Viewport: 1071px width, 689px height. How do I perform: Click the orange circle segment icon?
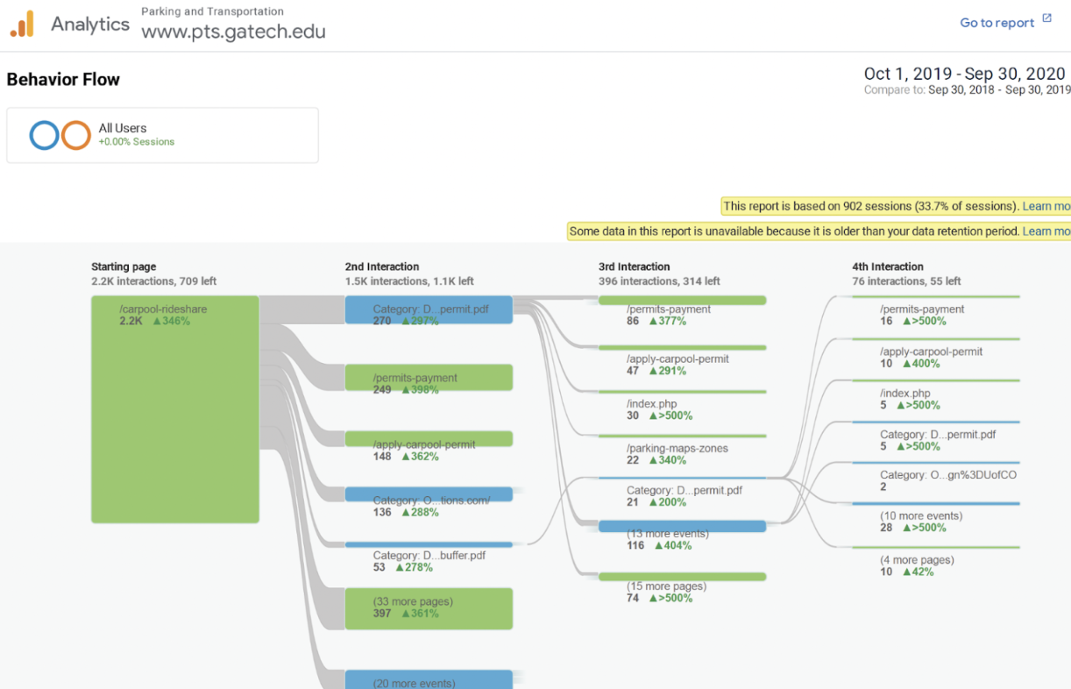(76, 135)
